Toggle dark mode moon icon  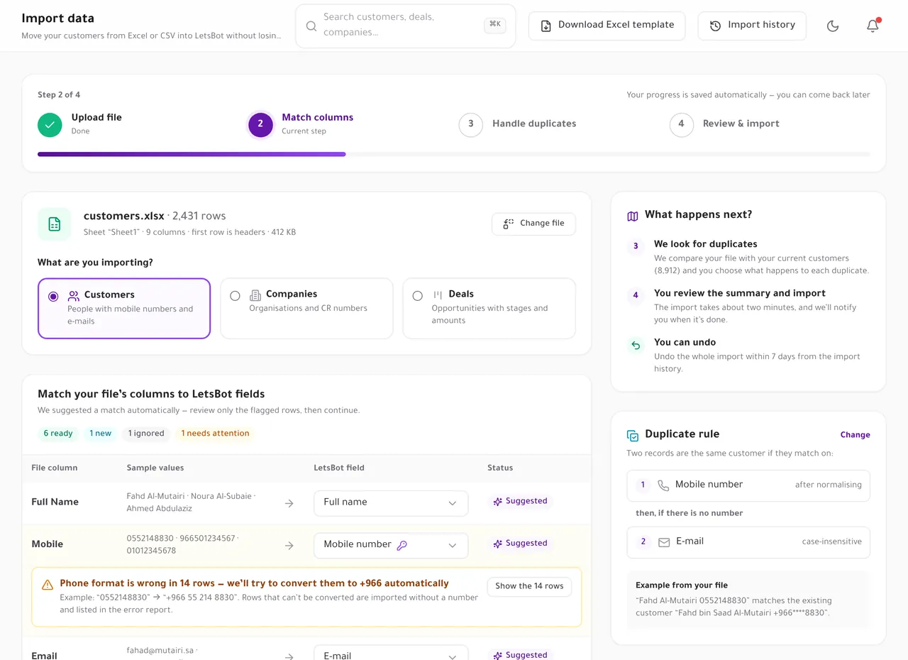tap(833, 26)
